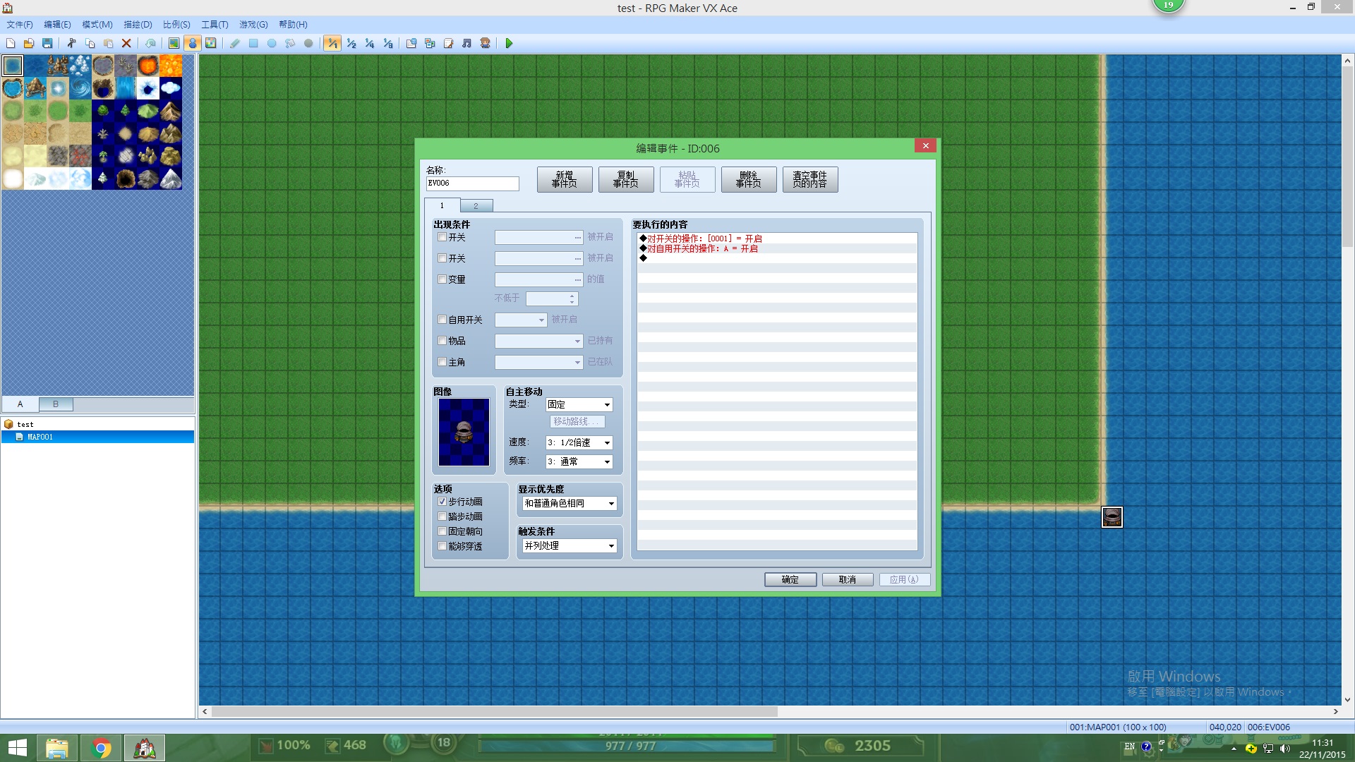The image size is (1355, 762).
Task: Open the Character Generator icon
Action: pyautogui.click(x=485, y=44)
